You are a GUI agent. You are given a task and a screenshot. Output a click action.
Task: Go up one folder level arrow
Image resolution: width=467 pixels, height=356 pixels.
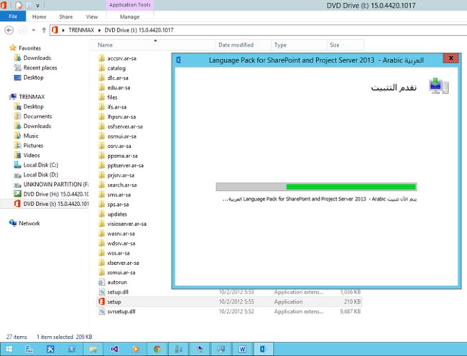pos(44,30)
